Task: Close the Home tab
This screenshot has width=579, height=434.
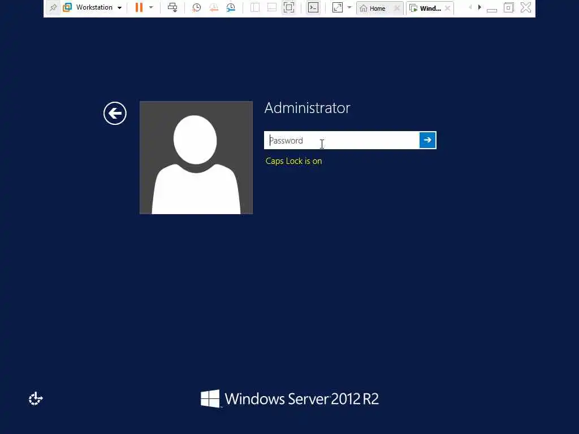Action: 397,8
